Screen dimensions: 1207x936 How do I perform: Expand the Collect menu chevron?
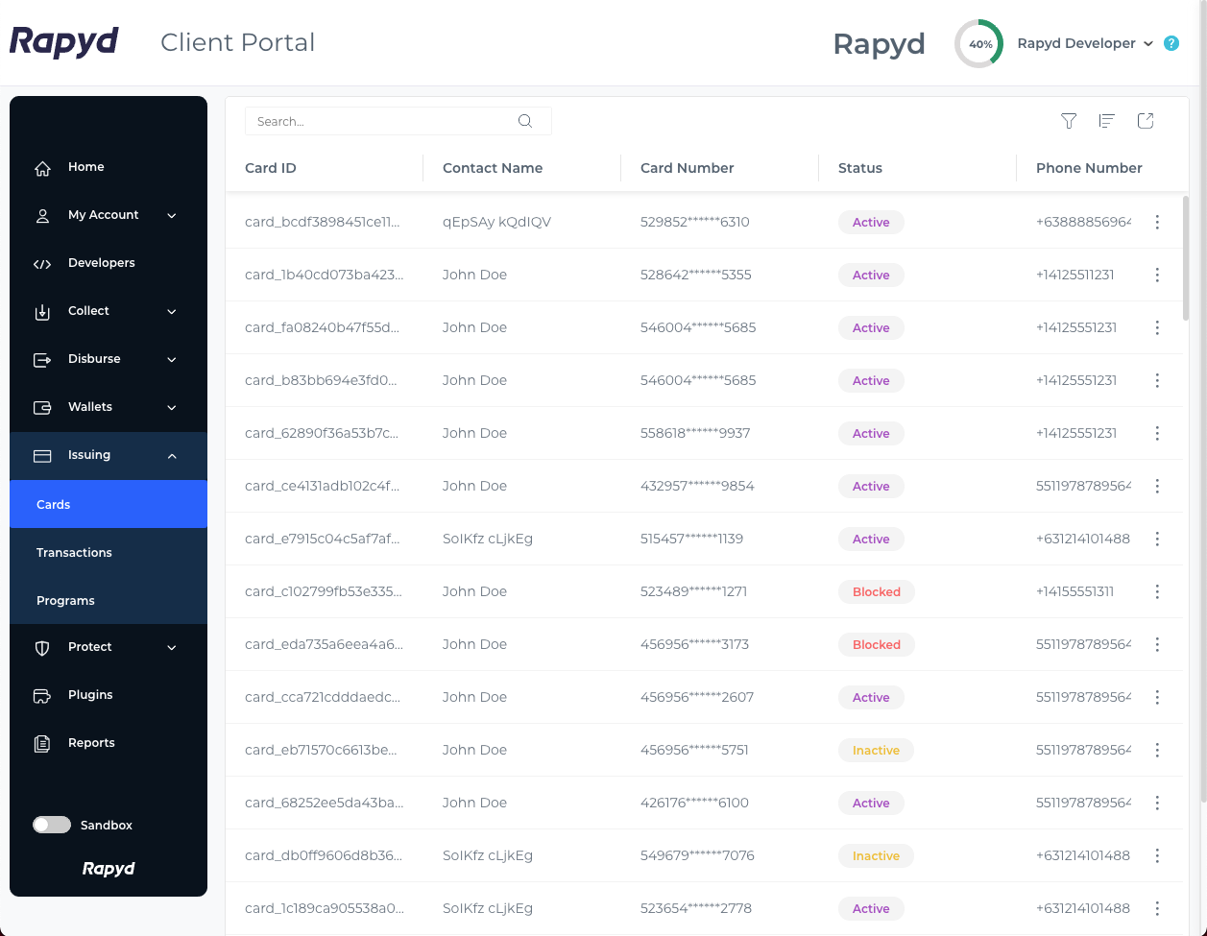[172, 312]
